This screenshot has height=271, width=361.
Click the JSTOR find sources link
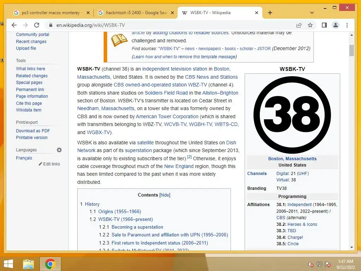(264, 49)
